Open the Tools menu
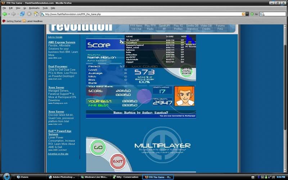 click(45, 8)
